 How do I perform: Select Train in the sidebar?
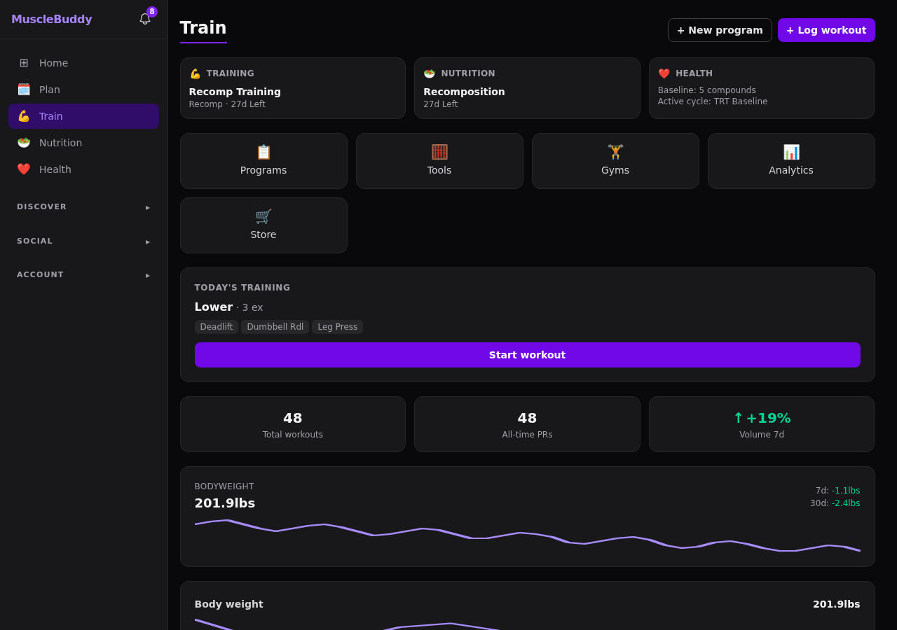(83, 116)
